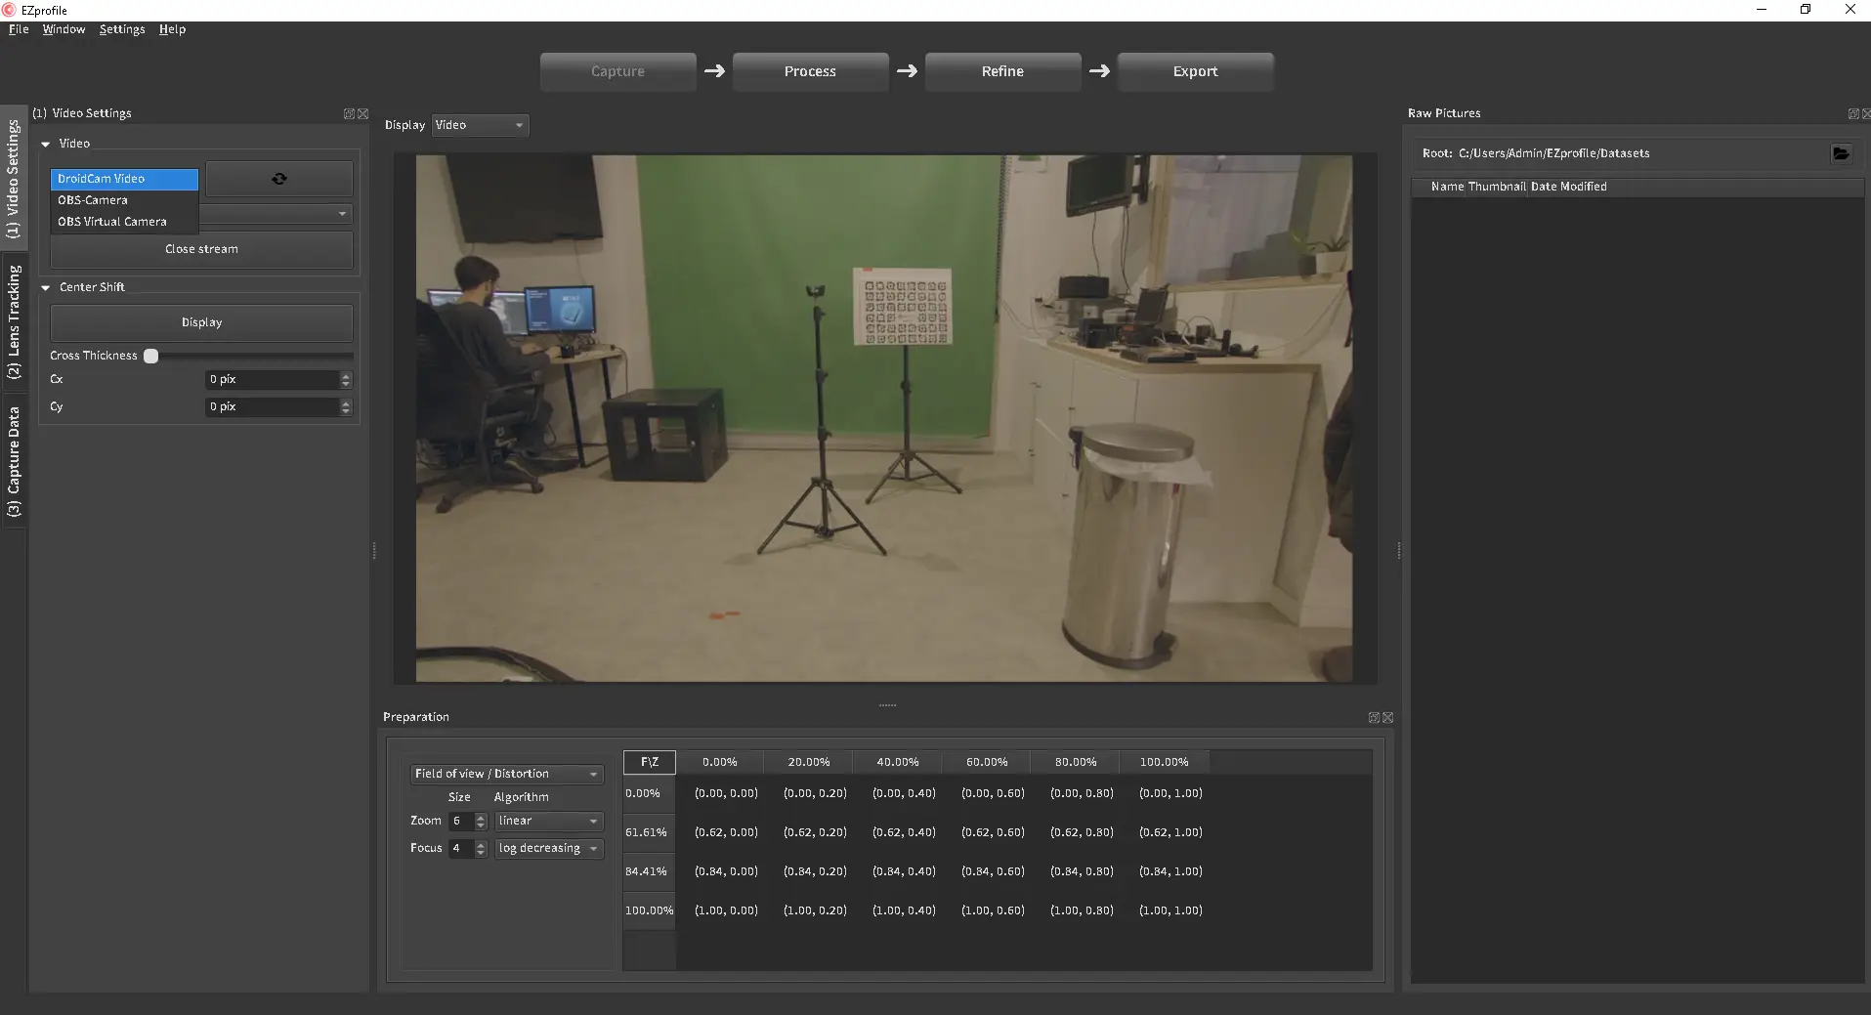Open the Display Video dropdown
The image size is (1871, 1015).
480,125
